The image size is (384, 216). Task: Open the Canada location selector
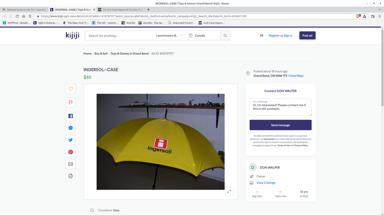pos(203,36)
